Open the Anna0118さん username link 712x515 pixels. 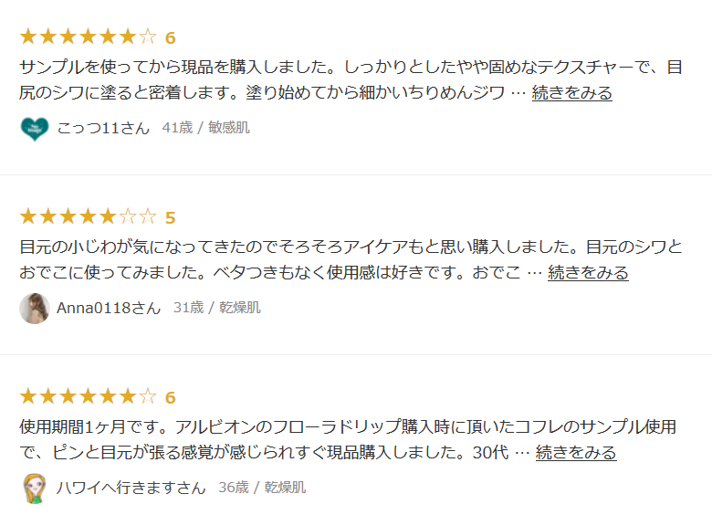(109, 308)
